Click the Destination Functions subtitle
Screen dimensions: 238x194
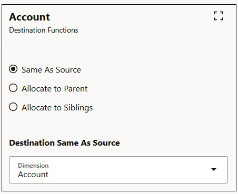click(44, 30)
